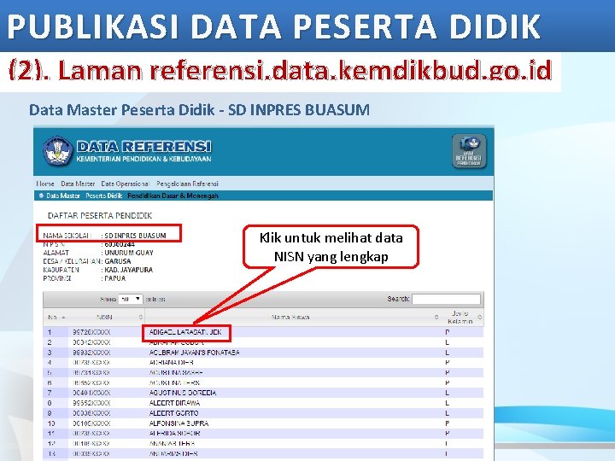The height and width of the screenshot is (461, 615).
Task: Go to the Data Master breadcrumb link
Action: pos(62,195)
